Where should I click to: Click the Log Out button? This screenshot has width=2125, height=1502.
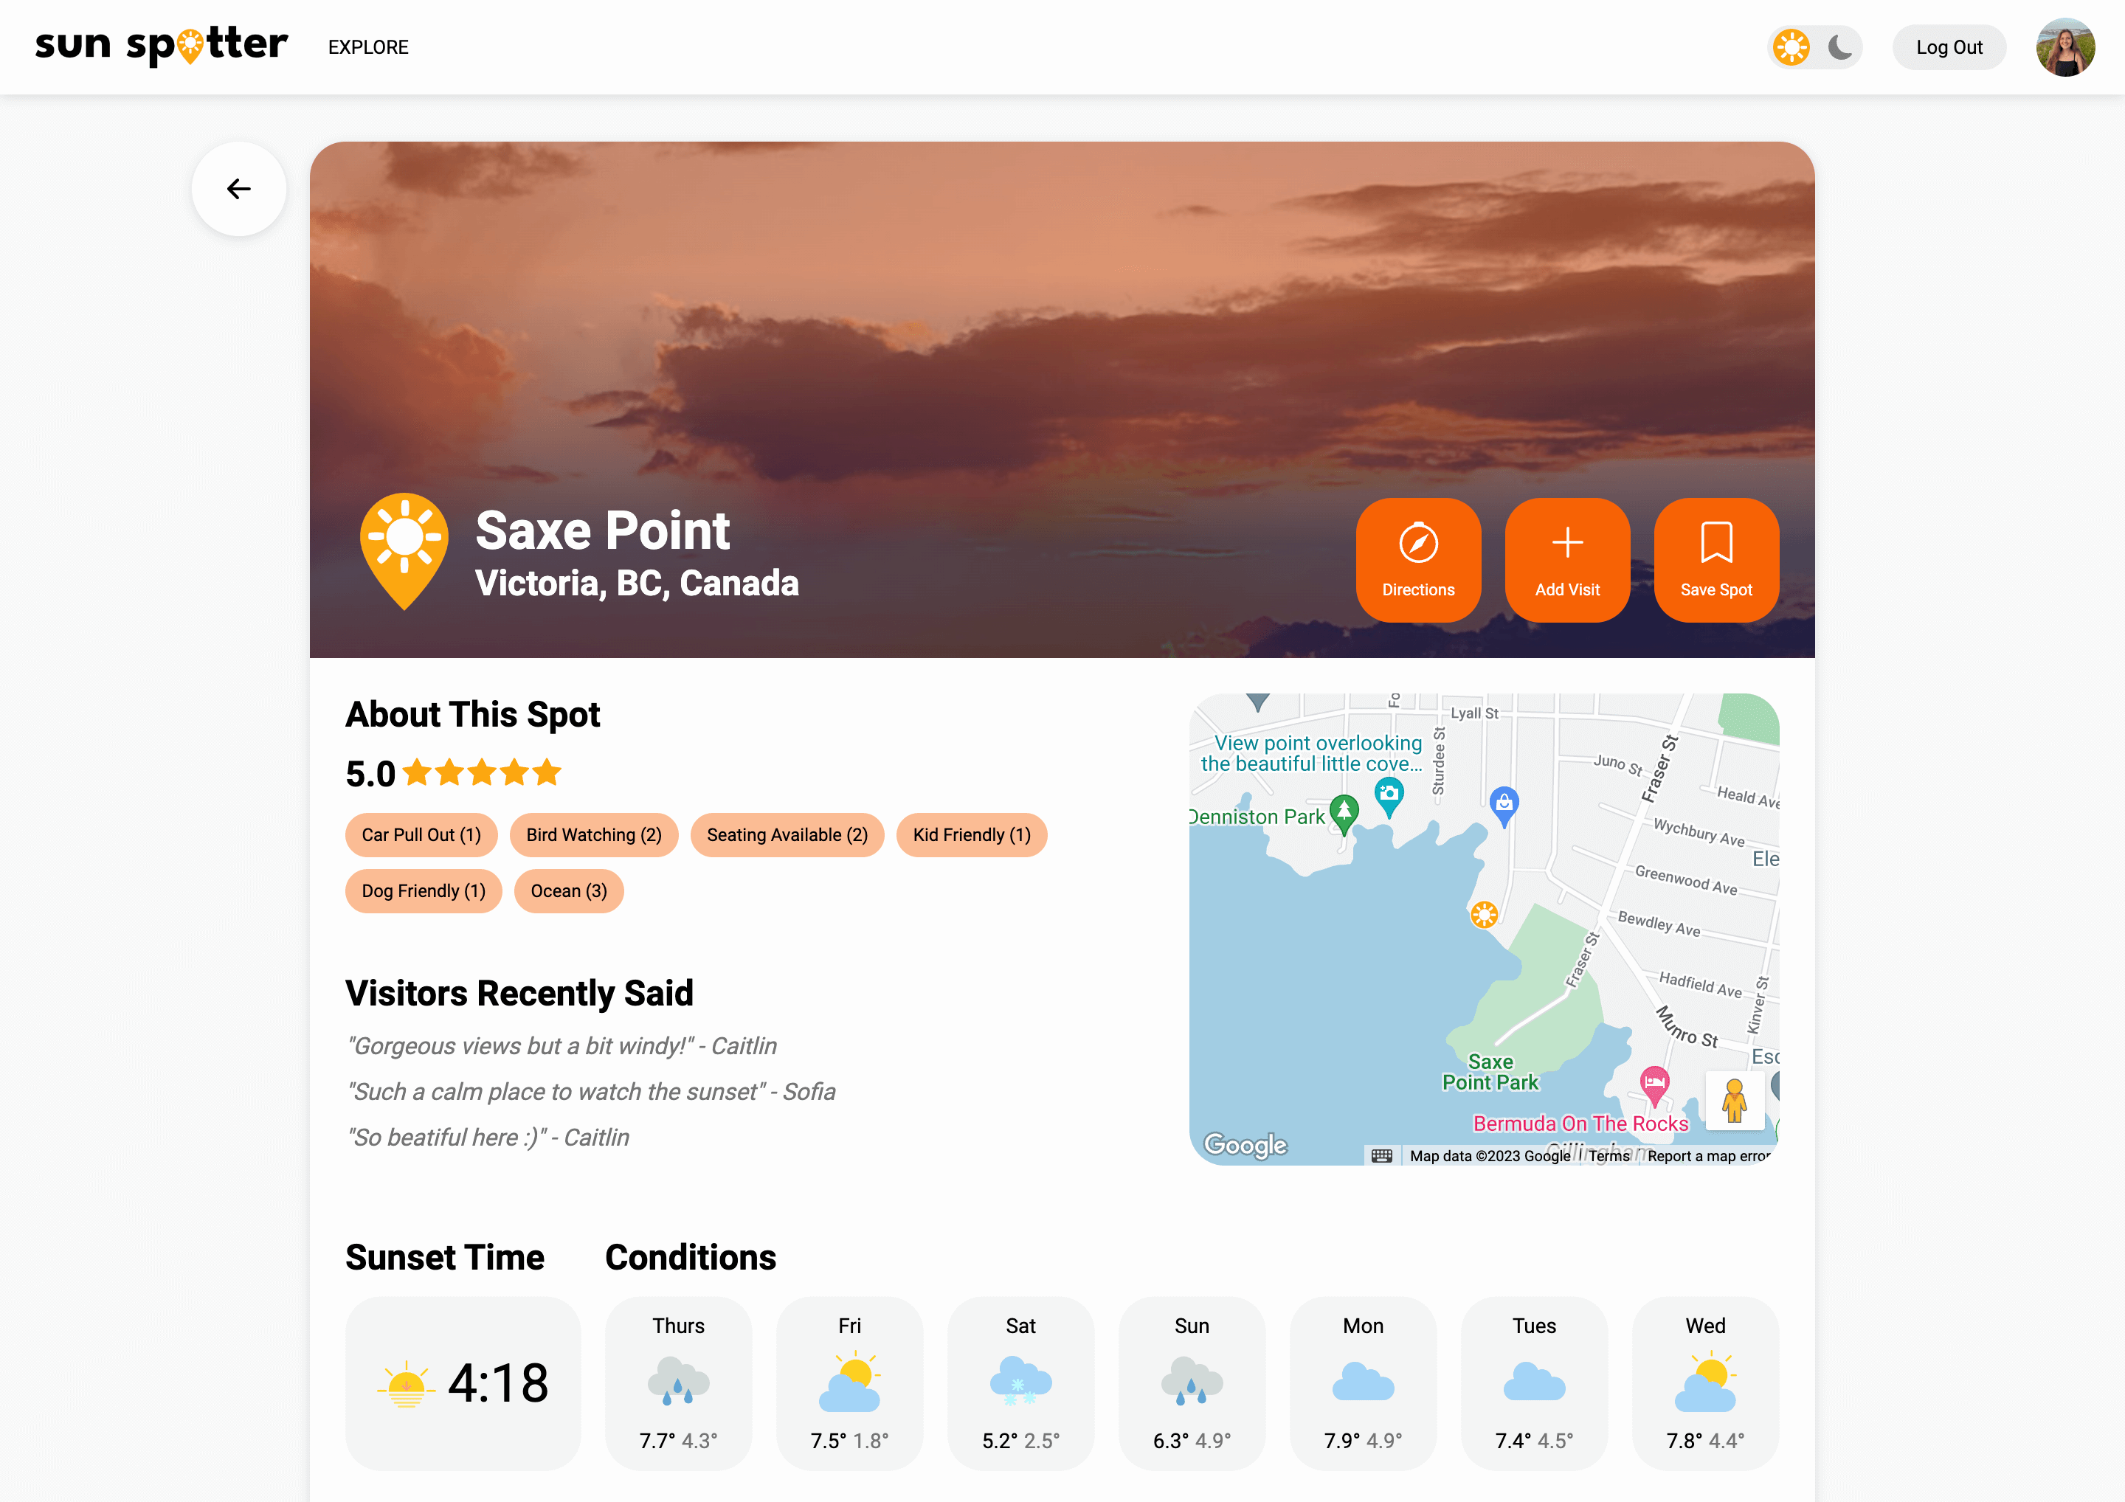(x=1949, y=46)
